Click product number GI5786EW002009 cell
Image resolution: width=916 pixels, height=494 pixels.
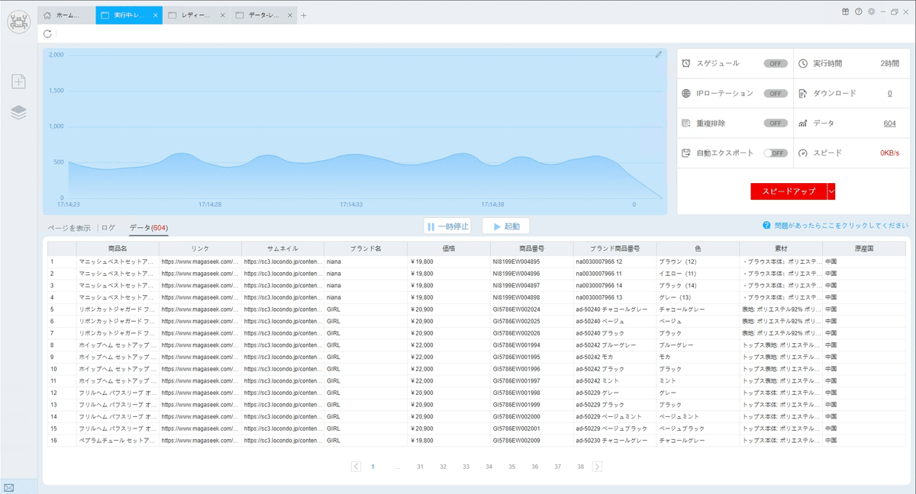click(x=531, y=440)
